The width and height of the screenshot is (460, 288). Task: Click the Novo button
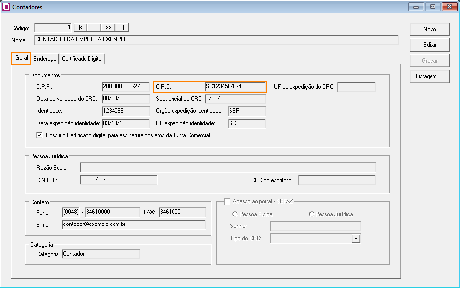[x=430, y=29]
